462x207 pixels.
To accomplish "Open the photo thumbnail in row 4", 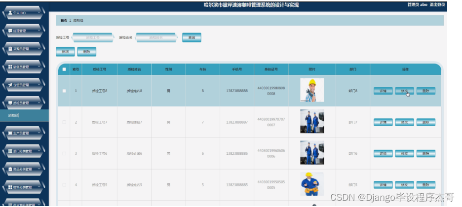I will point(312,184).
